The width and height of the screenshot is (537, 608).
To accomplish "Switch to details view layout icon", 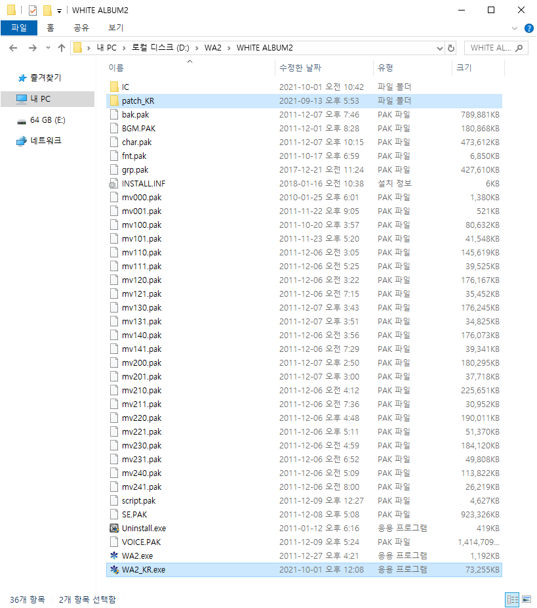I will (512, 599).
